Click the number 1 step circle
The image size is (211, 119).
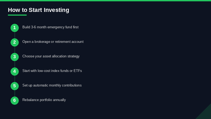point(15,28)
